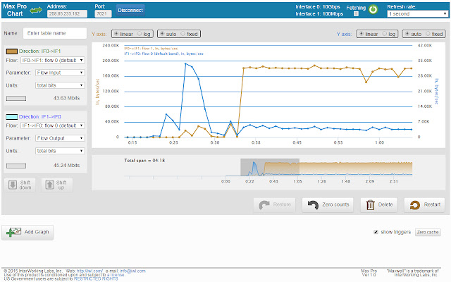Open the Refresh rate dropdown
Screen dimensions: 451x282
pos(417,13)
